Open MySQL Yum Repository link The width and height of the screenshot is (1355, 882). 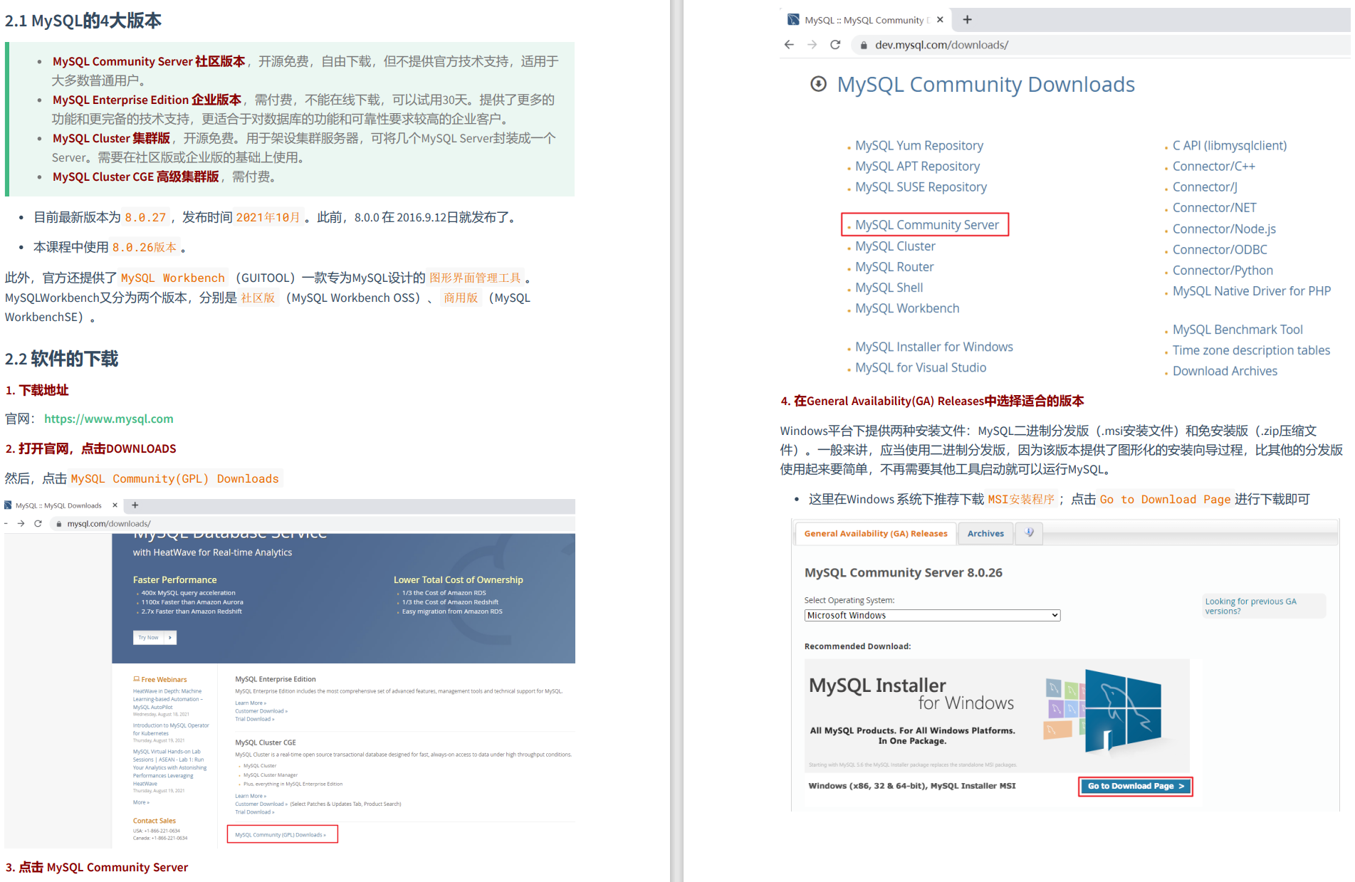919,145
